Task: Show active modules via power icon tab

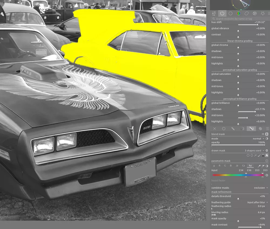Action: [x=222, y=13]
